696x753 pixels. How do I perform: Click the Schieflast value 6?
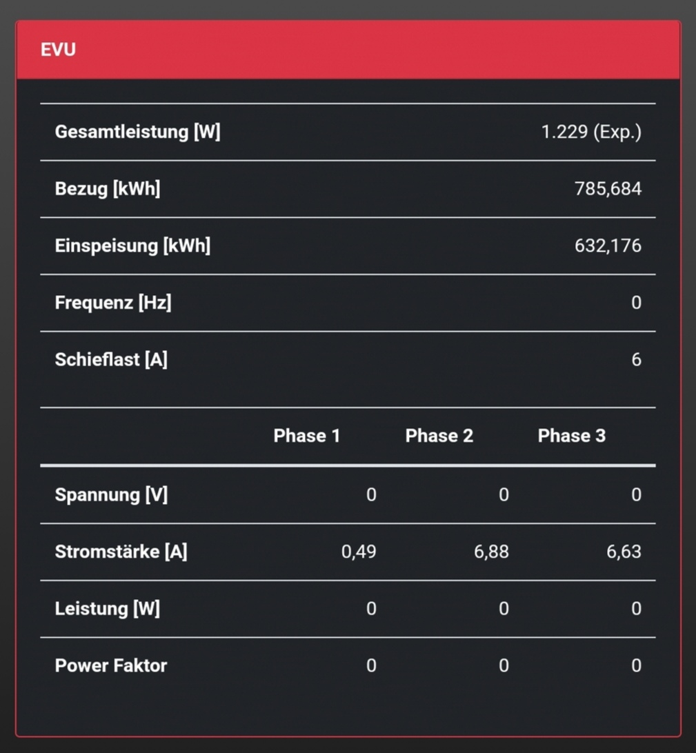(636, 359)
